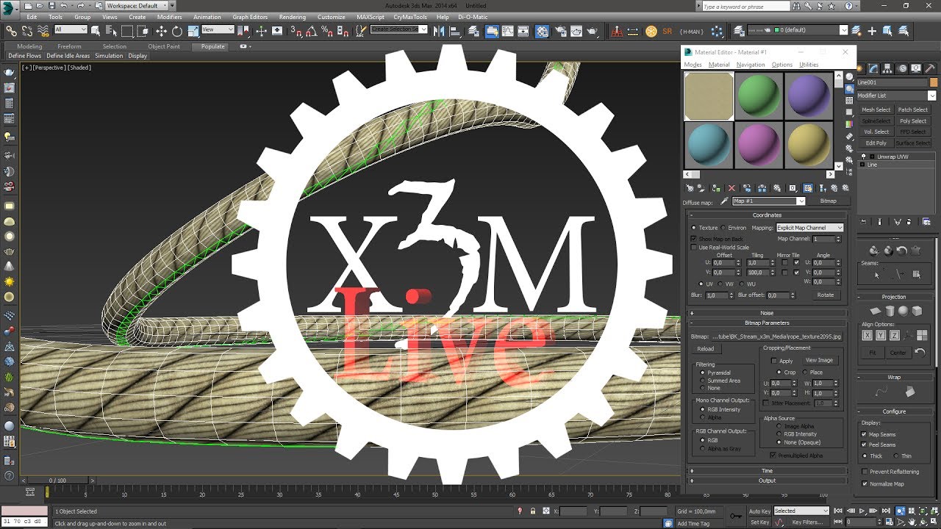
Task: Activate Bind to Space Warp tool
Action: coord(43,31)
